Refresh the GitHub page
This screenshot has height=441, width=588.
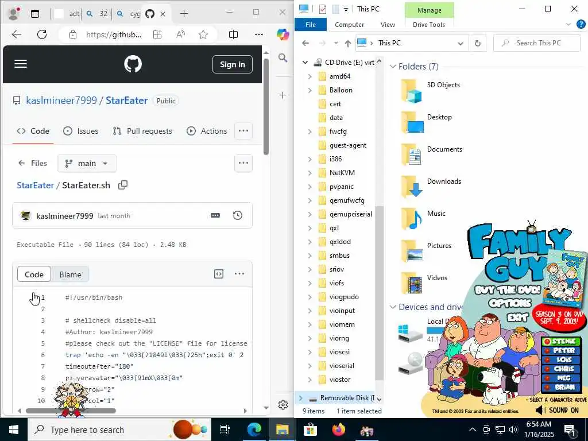coord(42,34)
